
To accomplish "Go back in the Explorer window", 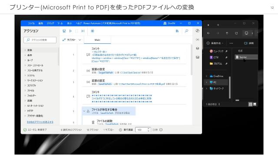I will point(208,33).
